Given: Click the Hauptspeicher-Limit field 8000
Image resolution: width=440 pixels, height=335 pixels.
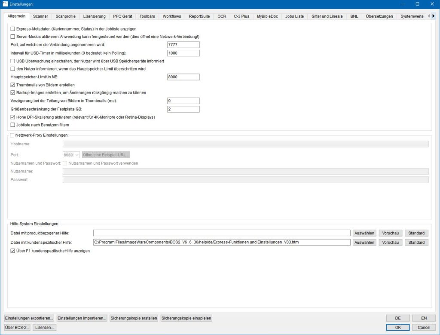Looking at the screenshot, I should coord(183,77).
